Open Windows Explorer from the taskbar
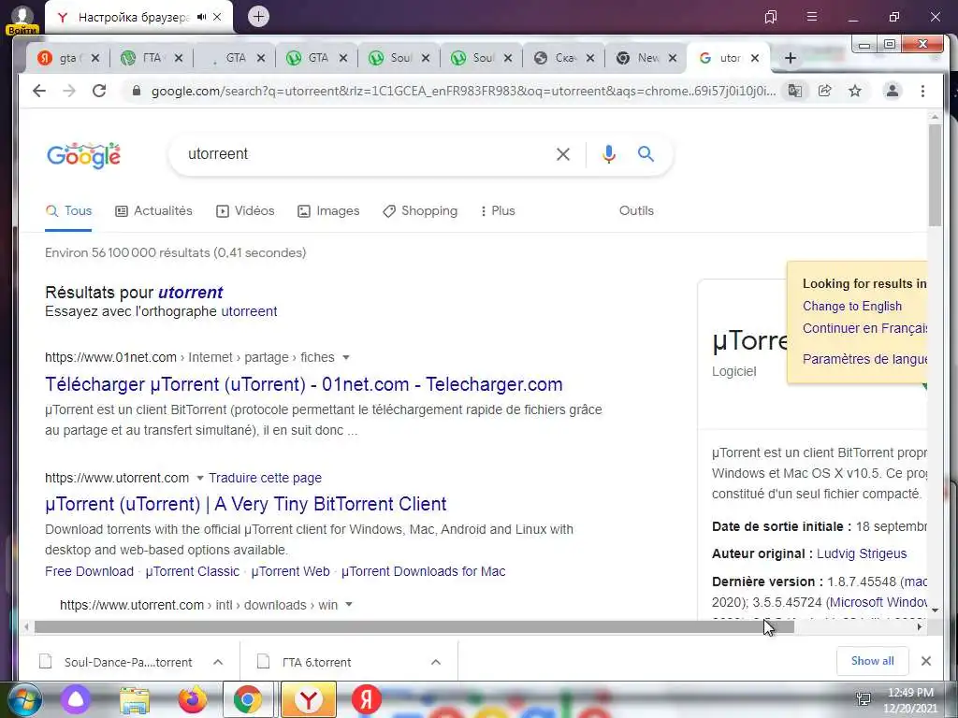This screenshot has width=958, height=718. coord(135,700)
